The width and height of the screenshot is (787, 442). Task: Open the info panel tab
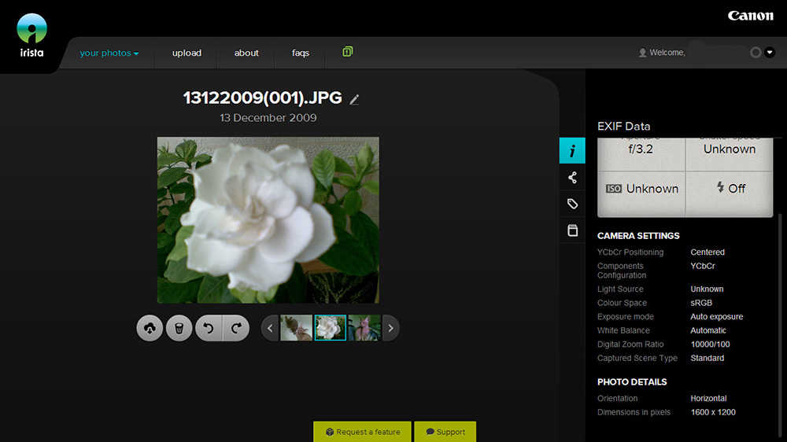[x=572, y=150]
